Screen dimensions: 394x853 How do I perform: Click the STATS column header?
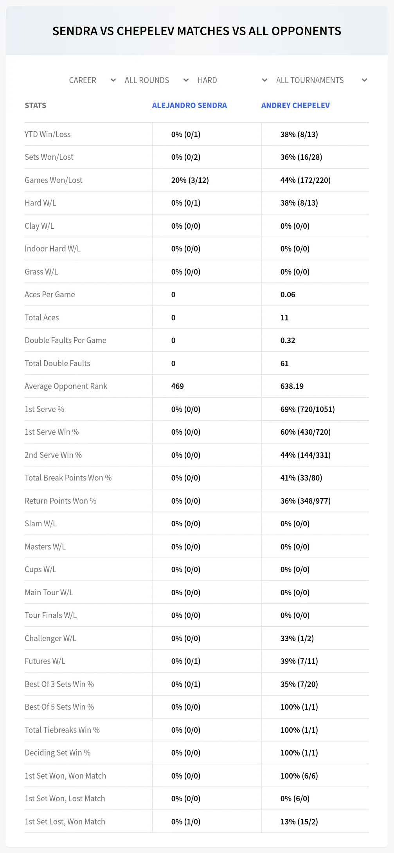[x=35, y=105]
